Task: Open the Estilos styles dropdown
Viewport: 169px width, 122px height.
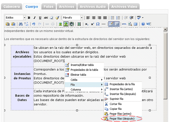Action: point(15,17)
